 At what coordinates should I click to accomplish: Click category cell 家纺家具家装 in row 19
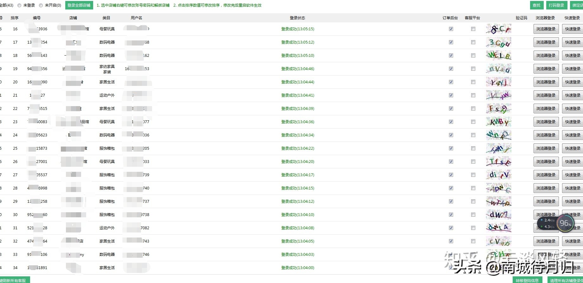[x=107, y=69]
